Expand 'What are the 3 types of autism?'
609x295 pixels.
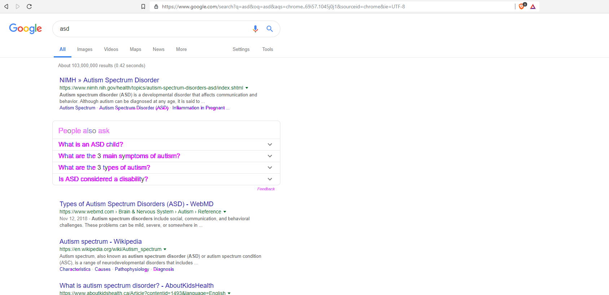click(x=166, y=168)
